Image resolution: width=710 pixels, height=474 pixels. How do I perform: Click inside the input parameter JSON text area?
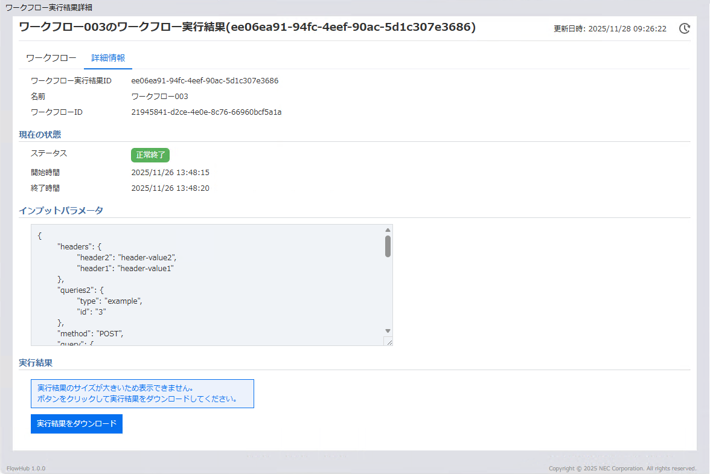[x=205, y=284]
